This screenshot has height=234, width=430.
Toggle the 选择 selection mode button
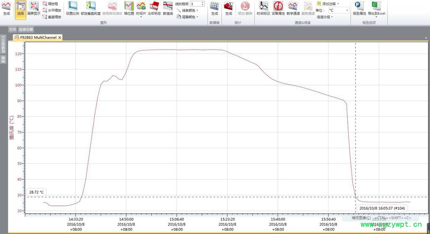pyautogui.click(x=21, y=8)
